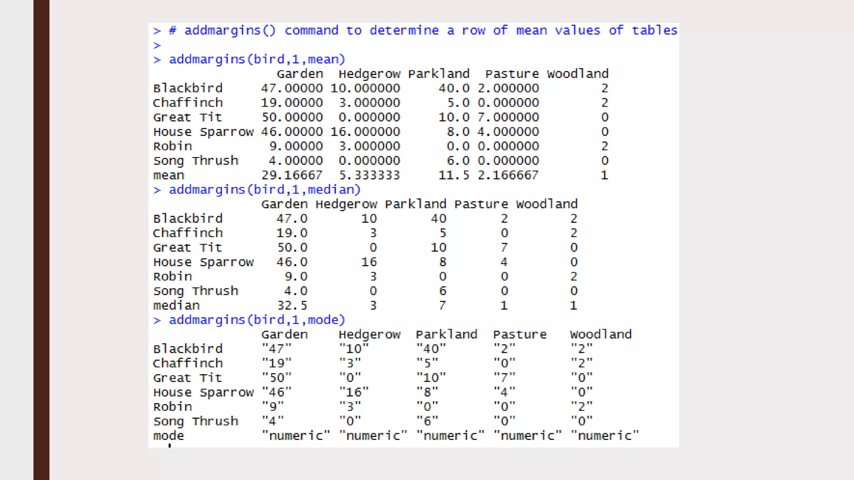The width and height of the screenshot is (854, 480).
Task: Click the Pasture mean value 2.166667
Action: pyautogui.click(x=508, y=175)
